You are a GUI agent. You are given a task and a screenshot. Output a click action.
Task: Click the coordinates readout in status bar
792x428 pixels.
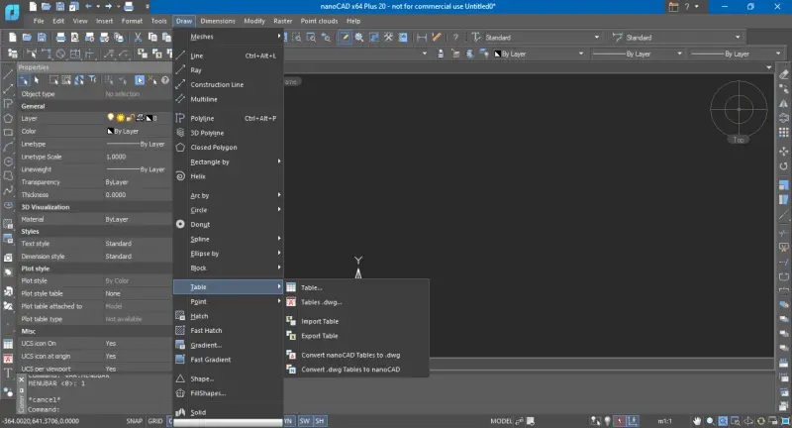(41, 421)
